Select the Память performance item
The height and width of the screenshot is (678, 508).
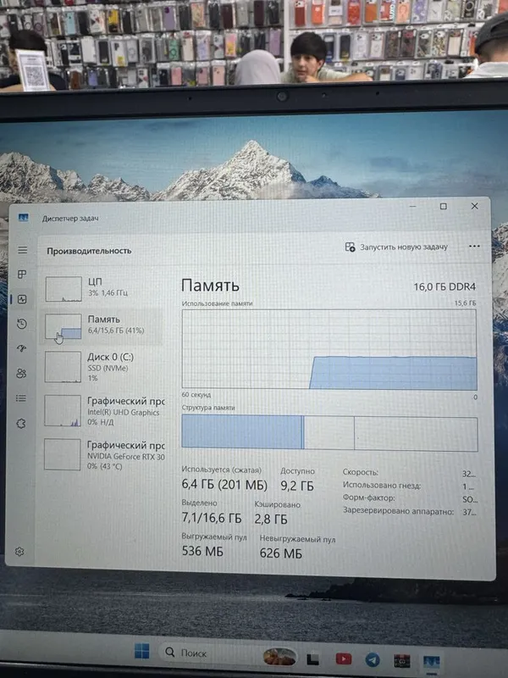[102, 326]
